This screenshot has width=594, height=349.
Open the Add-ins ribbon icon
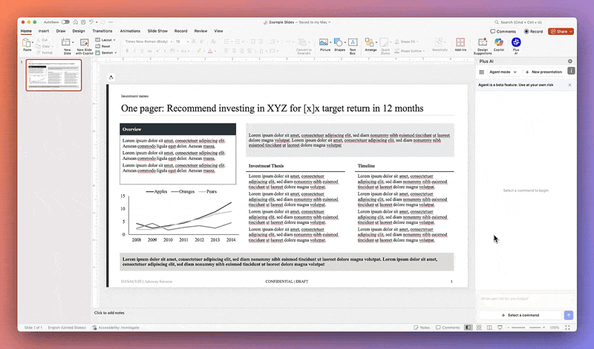[x=461, y=44]
